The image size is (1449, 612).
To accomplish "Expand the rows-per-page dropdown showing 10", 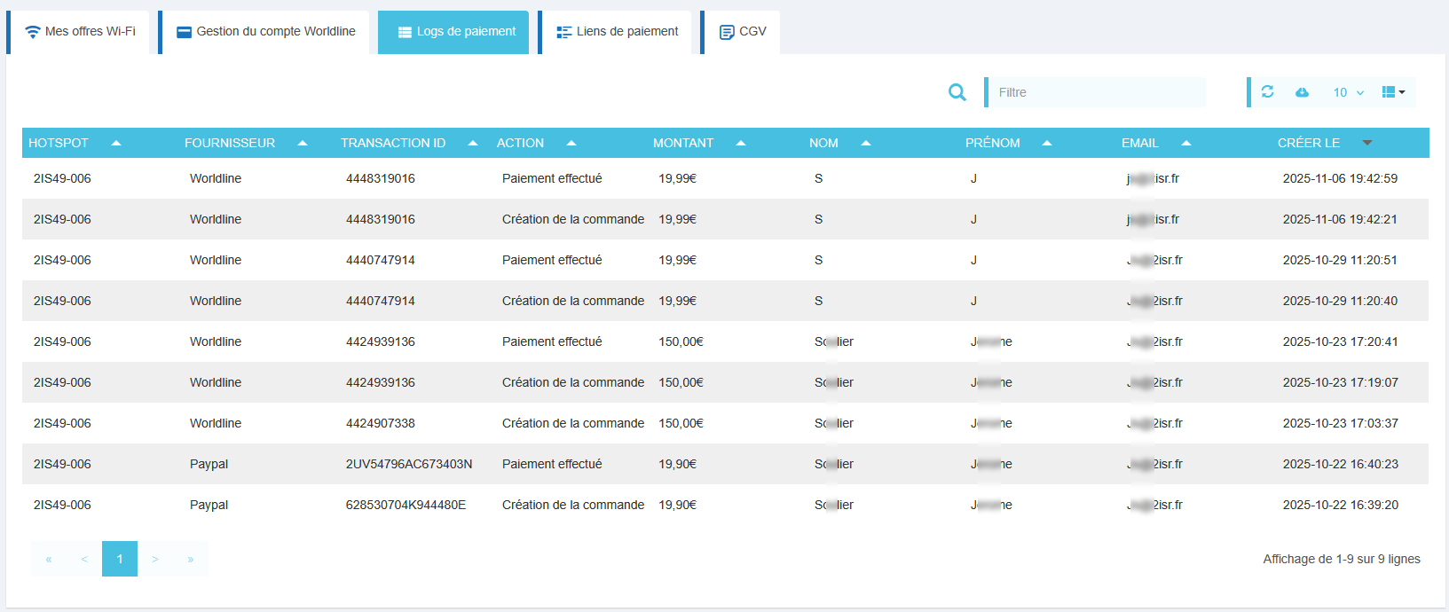I will tap(1348, 92).
